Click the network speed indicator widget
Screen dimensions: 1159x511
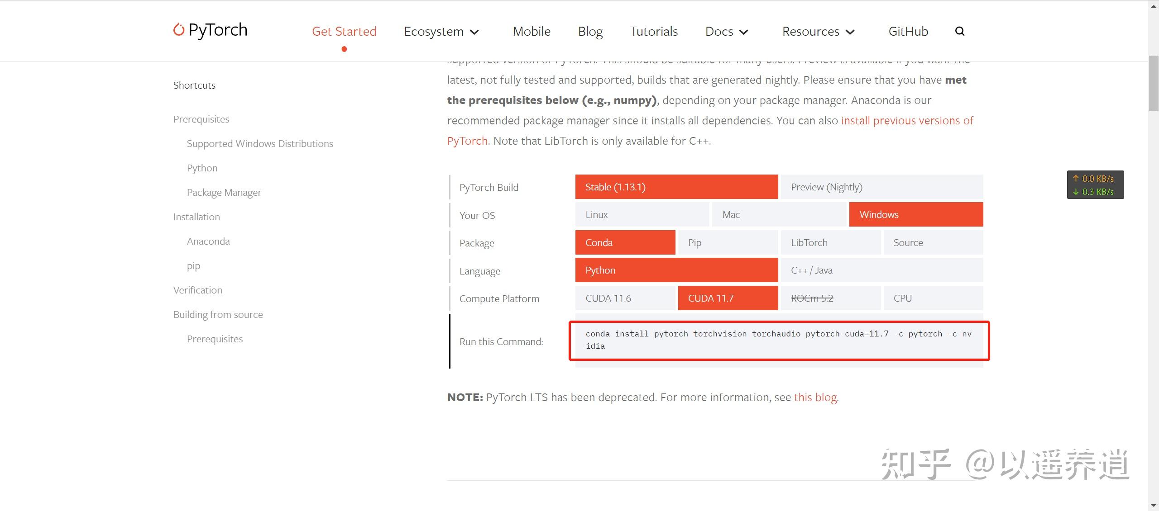click(1095, 185)
